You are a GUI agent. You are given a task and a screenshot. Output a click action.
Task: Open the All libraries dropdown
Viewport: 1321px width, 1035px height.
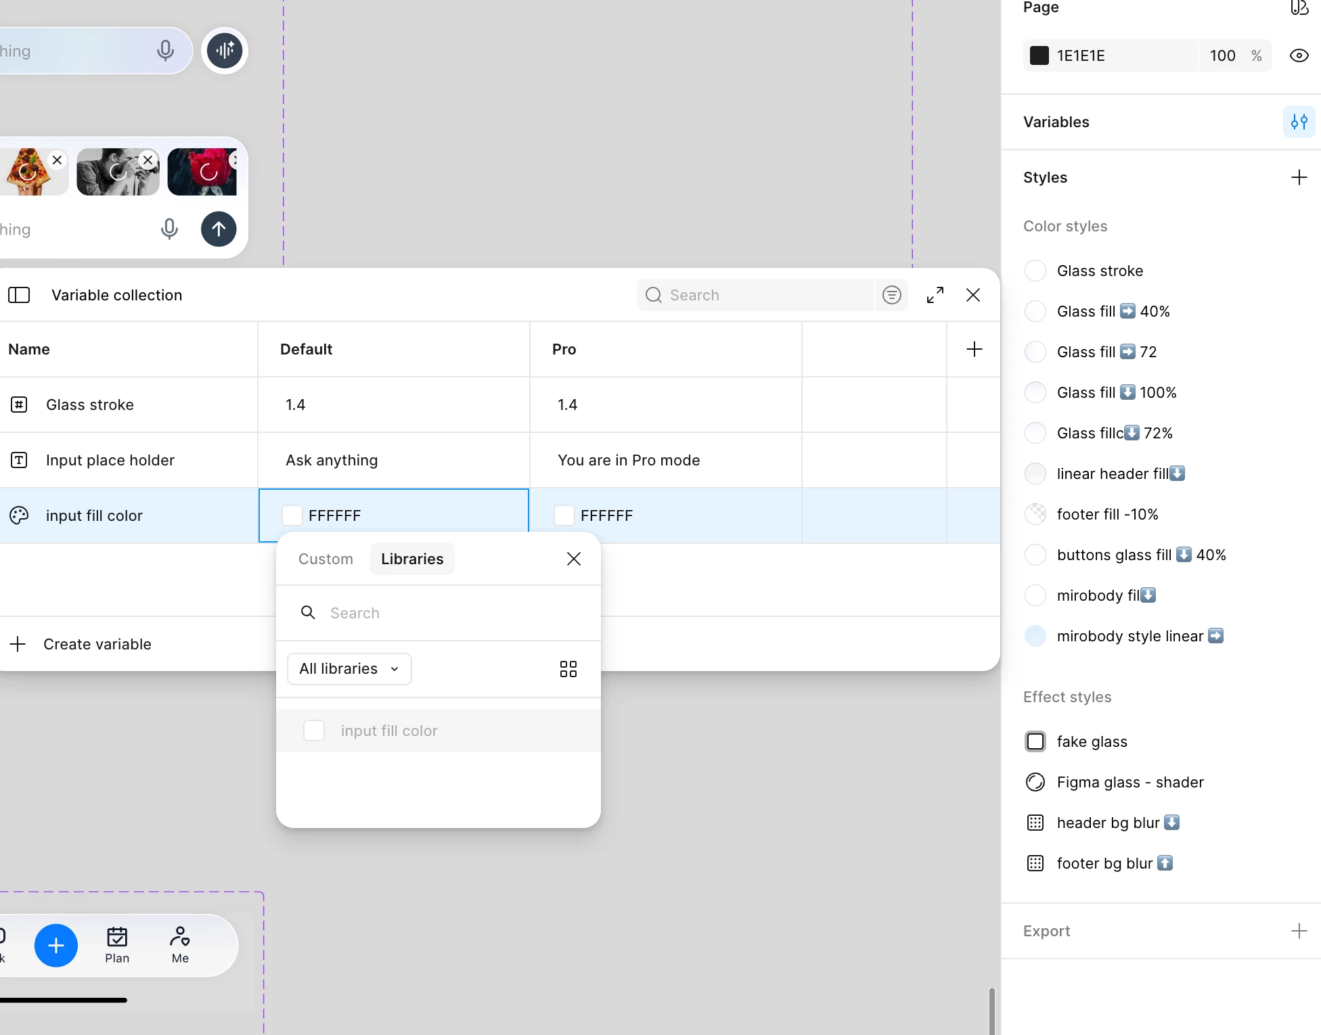pyautogui.click(x=349, y=669)
